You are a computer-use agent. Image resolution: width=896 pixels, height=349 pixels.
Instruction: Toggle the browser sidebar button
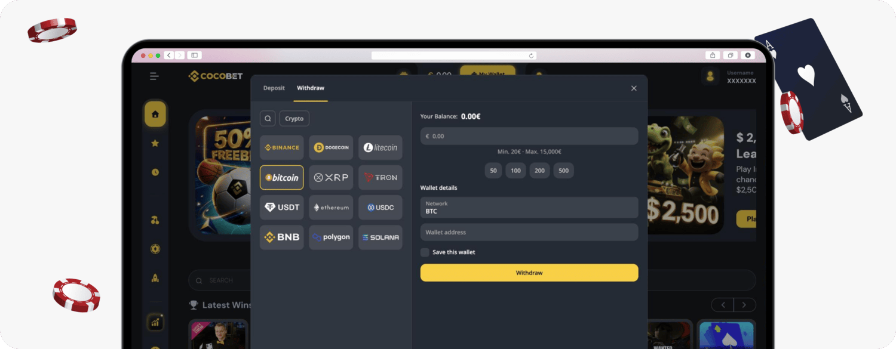click(194, 55)
